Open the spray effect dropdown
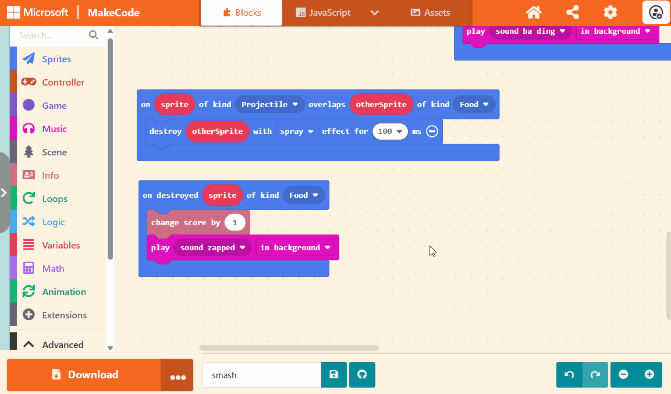 (297, 132)
